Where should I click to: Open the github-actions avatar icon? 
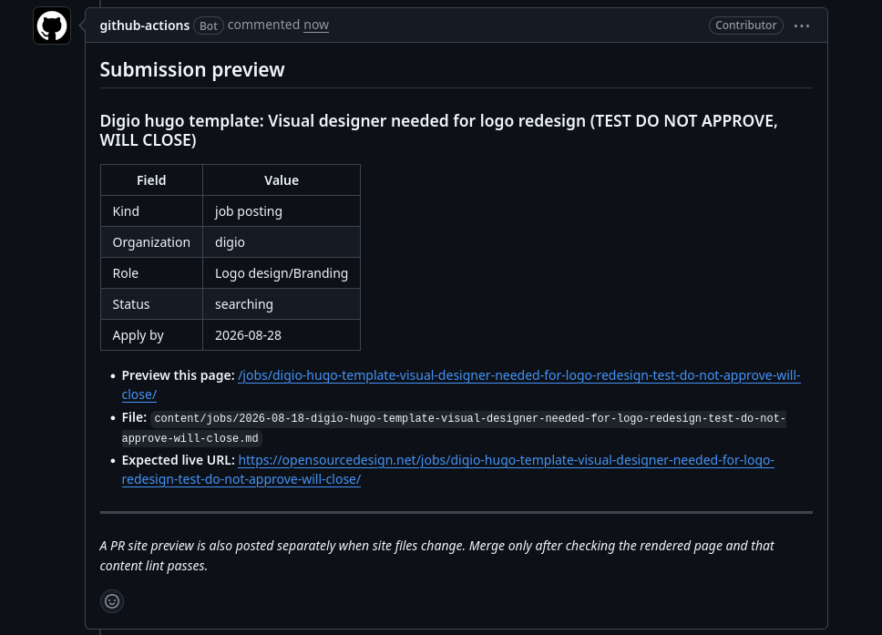(x=52, y=26)
